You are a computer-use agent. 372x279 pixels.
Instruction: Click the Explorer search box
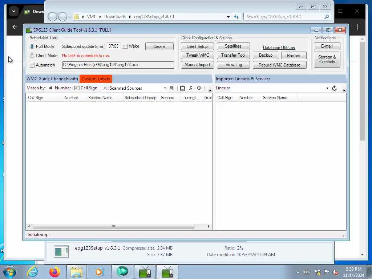pyautogui.click(x=287, y=17)
